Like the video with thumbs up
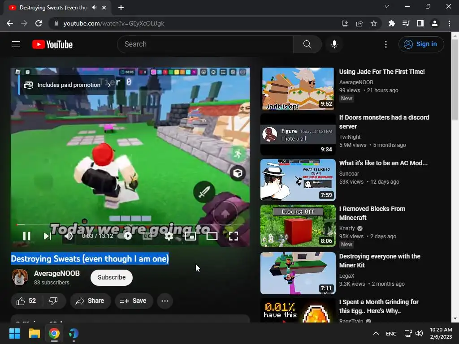459x344 pixels. [26, 301]
